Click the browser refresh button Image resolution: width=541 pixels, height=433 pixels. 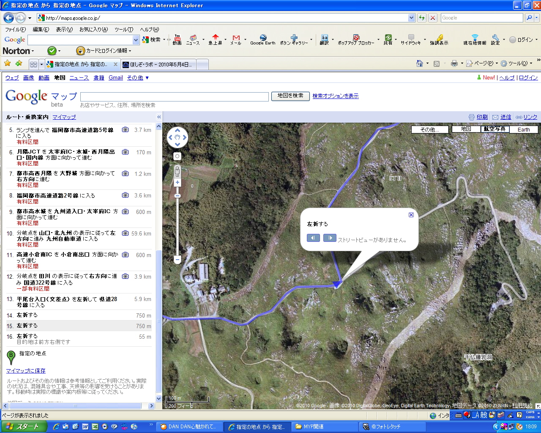click(x=421, y=18)
